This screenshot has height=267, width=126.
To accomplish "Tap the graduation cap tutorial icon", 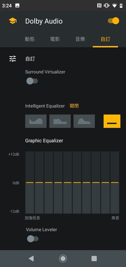I will tap(13, 21).
